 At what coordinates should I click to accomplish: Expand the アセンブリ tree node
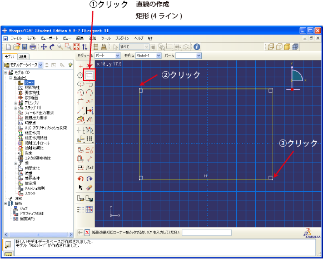click(x=16, y=103)
